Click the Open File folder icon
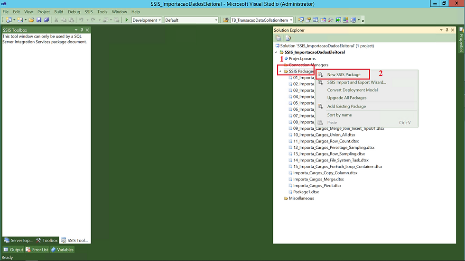Viewport: 465px width, 261px height. click(x=31, y=20)
